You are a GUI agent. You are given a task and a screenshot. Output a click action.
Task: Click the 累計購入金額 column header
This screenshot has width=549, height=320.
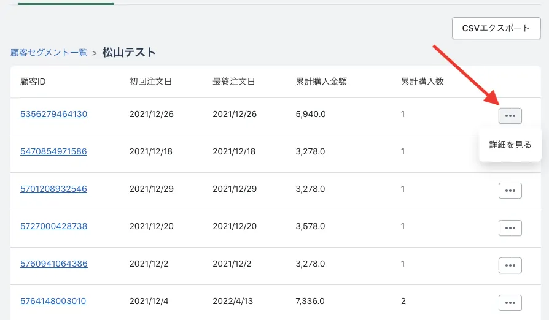[321, 82]
